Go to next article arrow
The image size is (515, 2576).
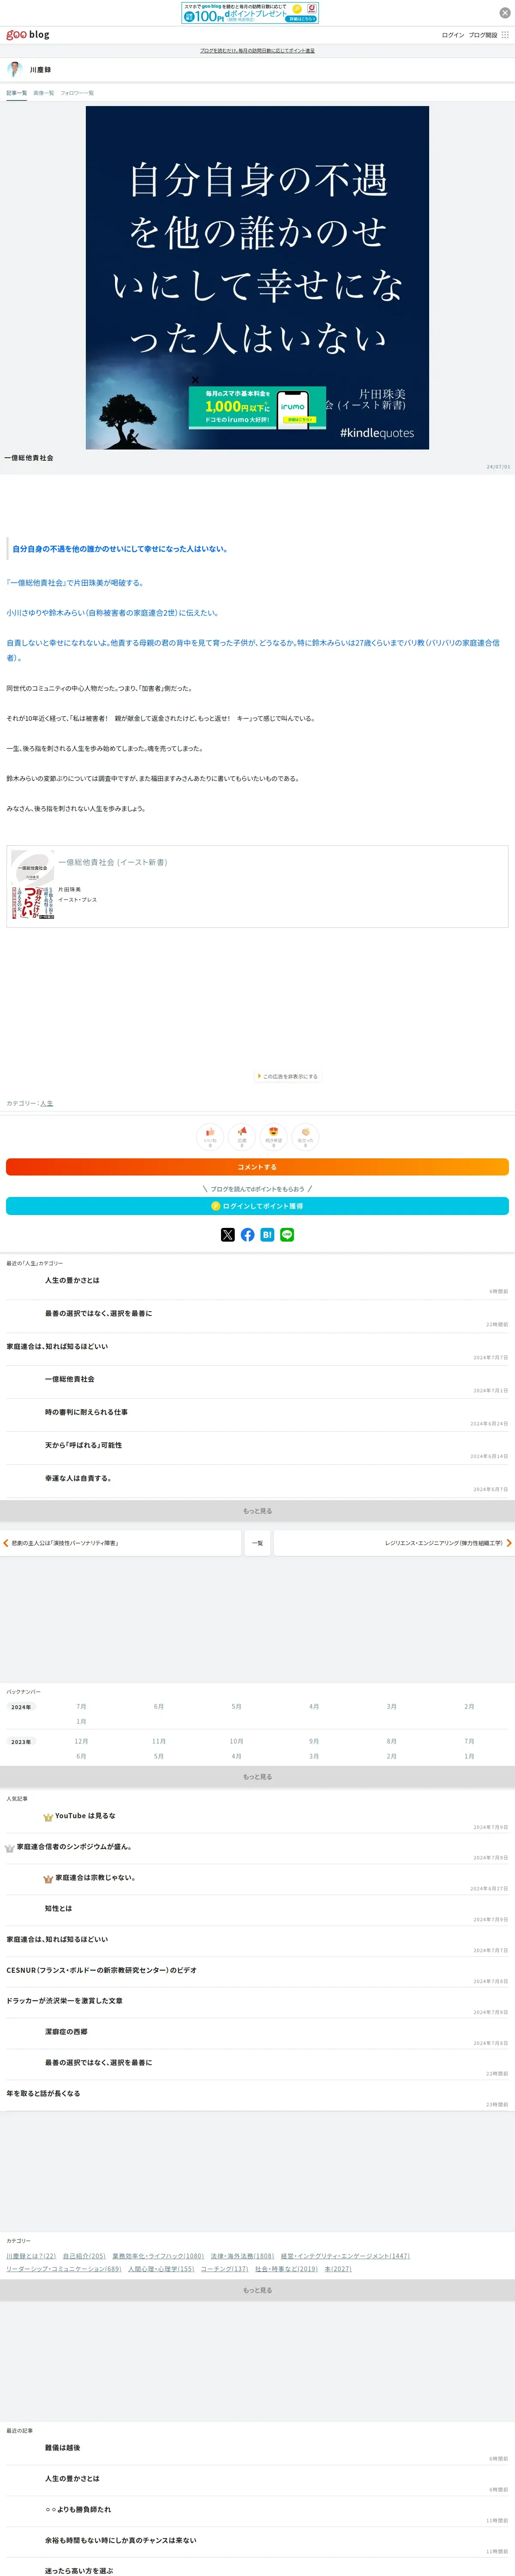tap(509, 1543)
